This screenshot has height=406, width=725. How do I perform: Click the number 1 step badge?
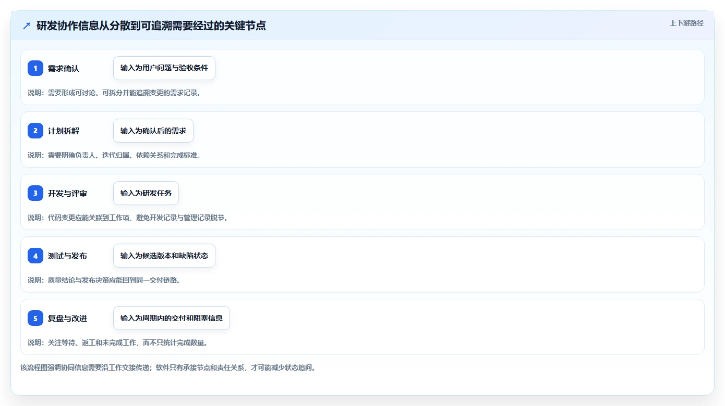(x=35, y=68)
